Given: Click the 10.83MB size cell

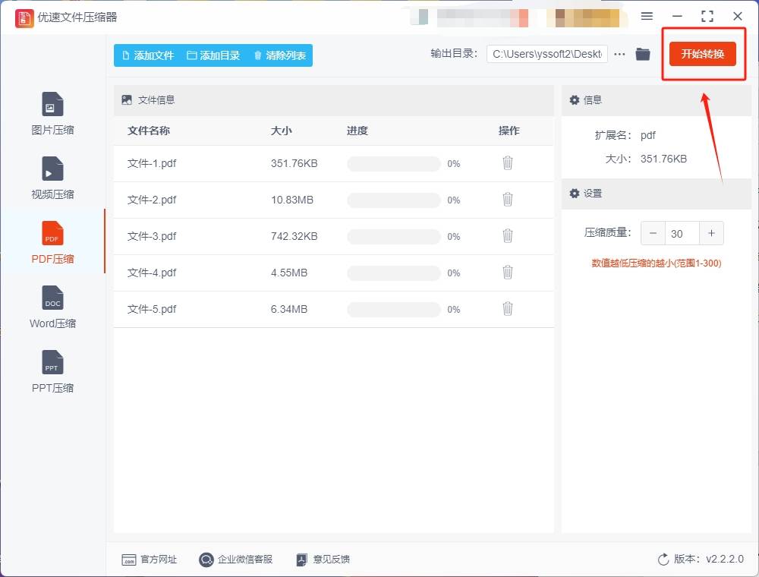Looking at the screenshot, I should 292,200.
